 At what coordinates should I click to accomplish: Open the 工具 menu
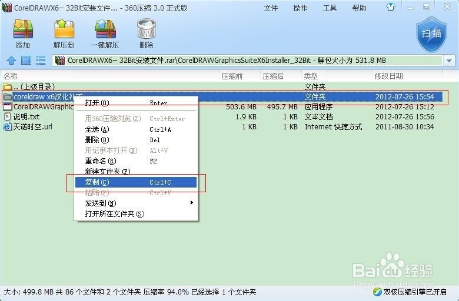click(330, 8)
